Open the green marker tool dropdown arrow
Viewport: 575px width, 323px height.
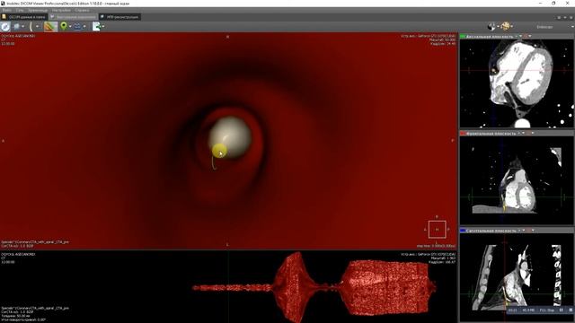pos(70,26)
